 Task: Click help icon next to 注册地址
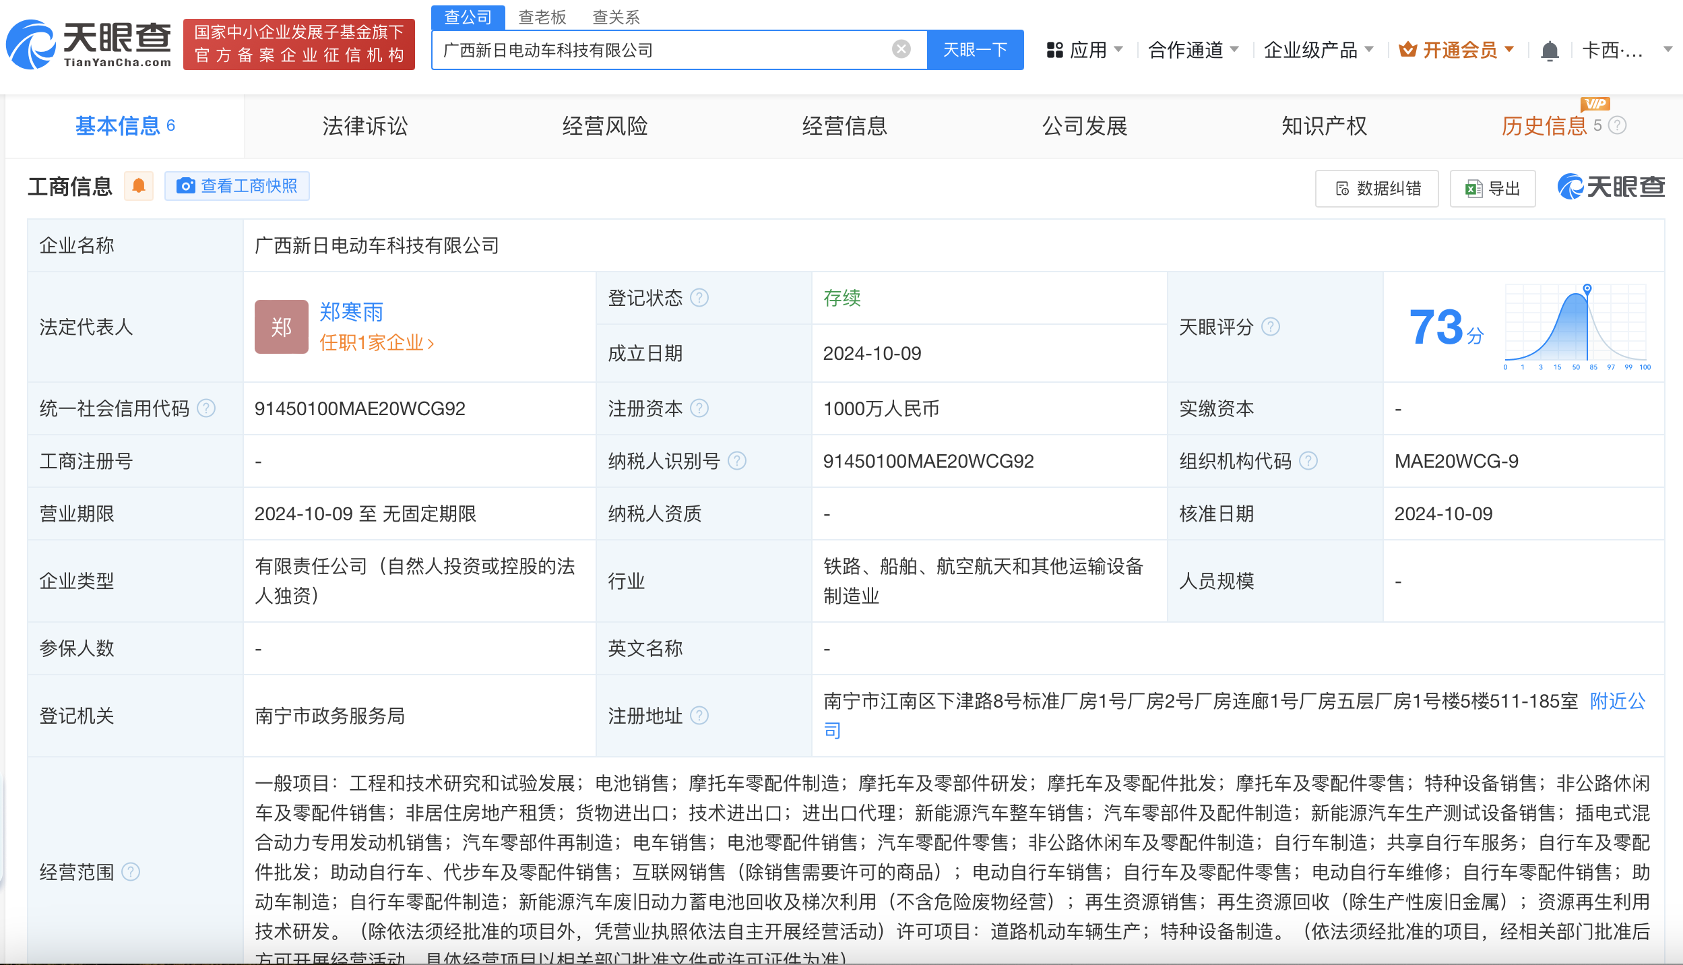tap(700, 716)
